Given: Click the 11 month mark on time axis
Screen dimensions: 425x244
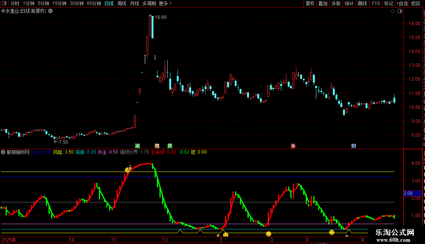Looking at the screenshot, I should tap(114, 239).
